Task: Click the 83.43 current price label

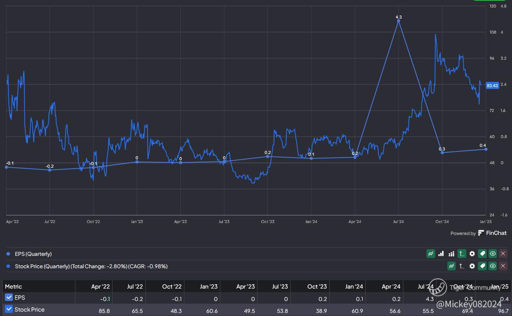Action: pos(492,85)
